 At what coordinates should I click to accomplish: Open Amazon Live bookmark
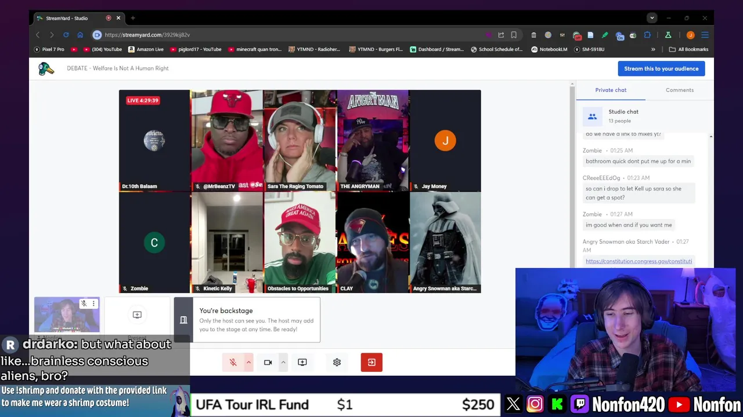point(146,49)
